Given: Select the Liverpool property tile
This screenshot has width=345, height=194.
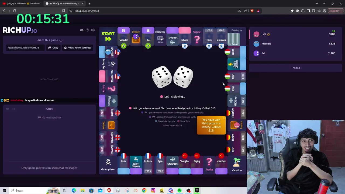Looking at the screenshot, I should point(108,150).
